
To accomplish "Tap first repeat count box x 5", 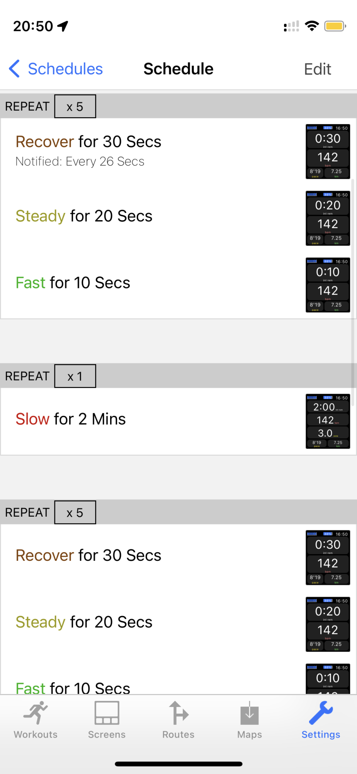I will click(75, 106).
